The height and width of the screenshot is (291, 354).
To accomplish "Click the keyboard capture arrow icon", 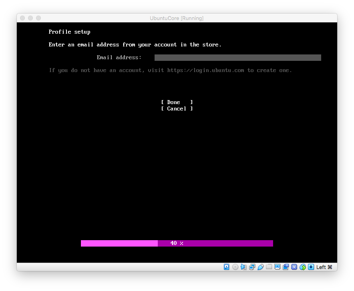I will pyautogui.click(x=311, y=267).
